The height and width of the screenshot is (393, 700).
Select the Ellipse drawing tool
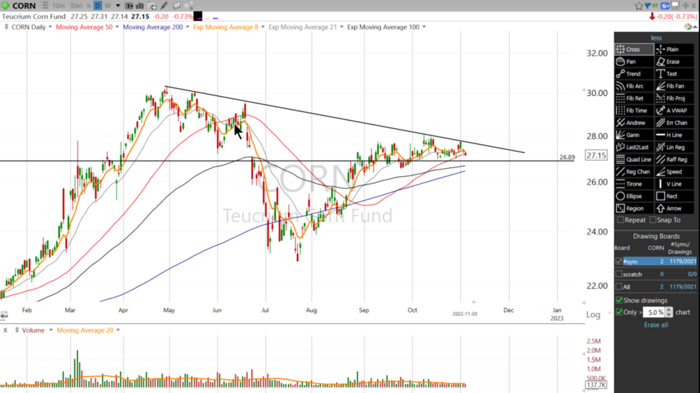pos(633,196)
